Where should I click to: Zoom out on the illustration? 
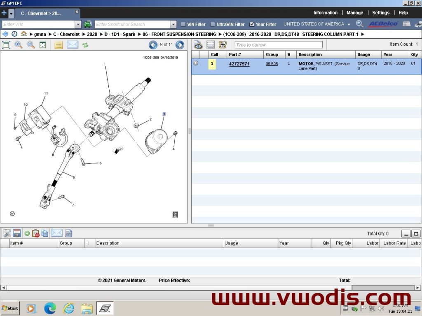pyautogui.click(x=31, y=45)
